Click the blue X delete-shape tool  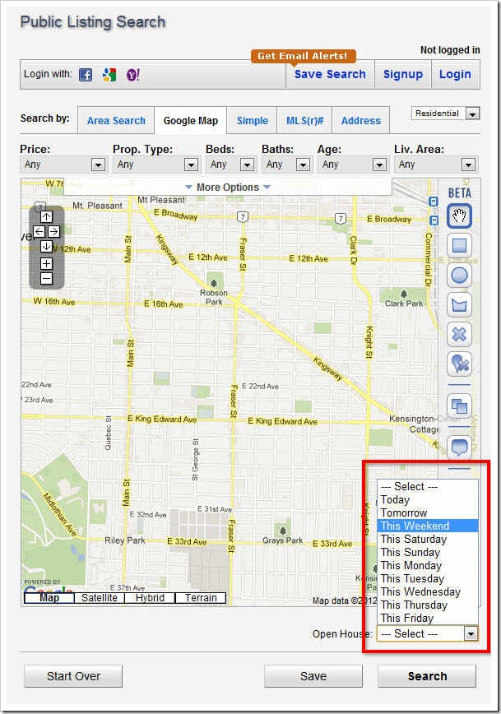(x=459, y=335)
